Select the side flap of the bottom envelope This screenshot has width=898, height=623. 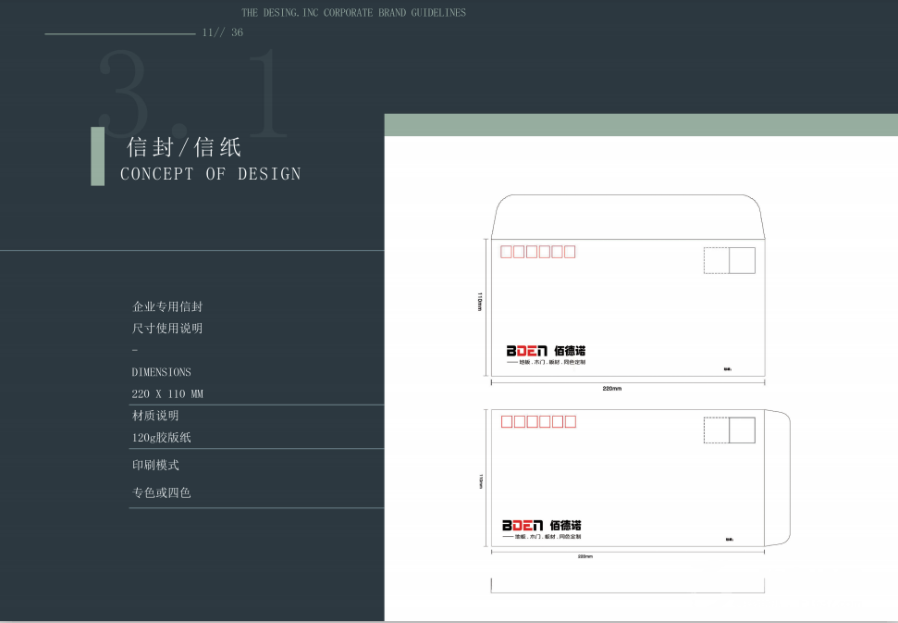coord(778,478)
